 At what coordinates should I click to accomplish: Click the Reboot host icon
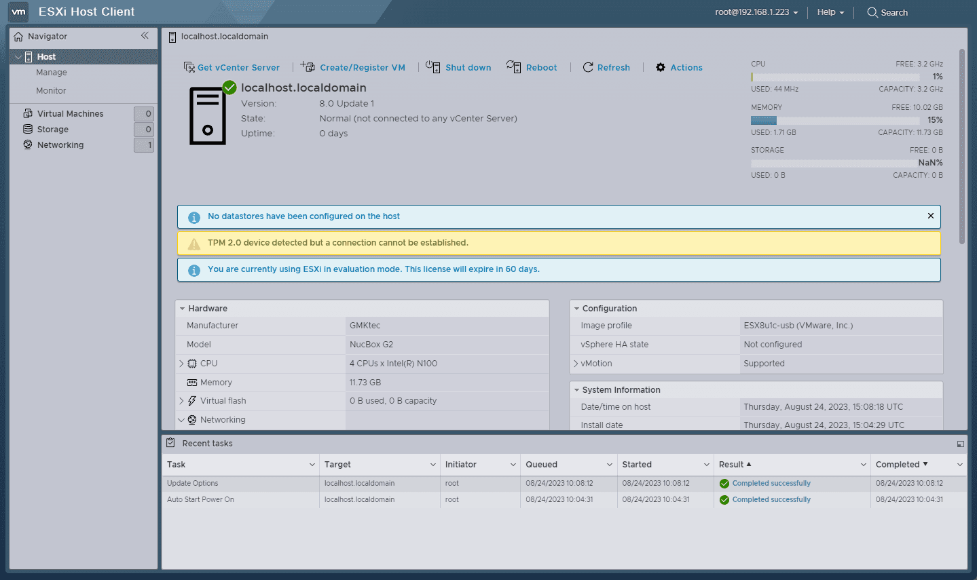click(x=513, y=66)
